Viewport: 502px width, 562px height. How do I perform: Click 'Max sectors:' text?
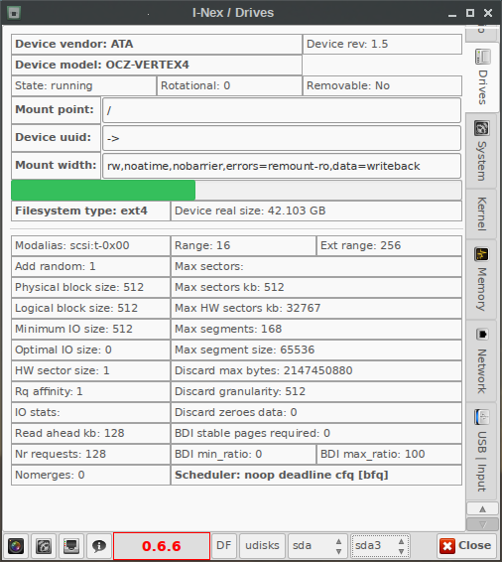click(x=208, y=267)
